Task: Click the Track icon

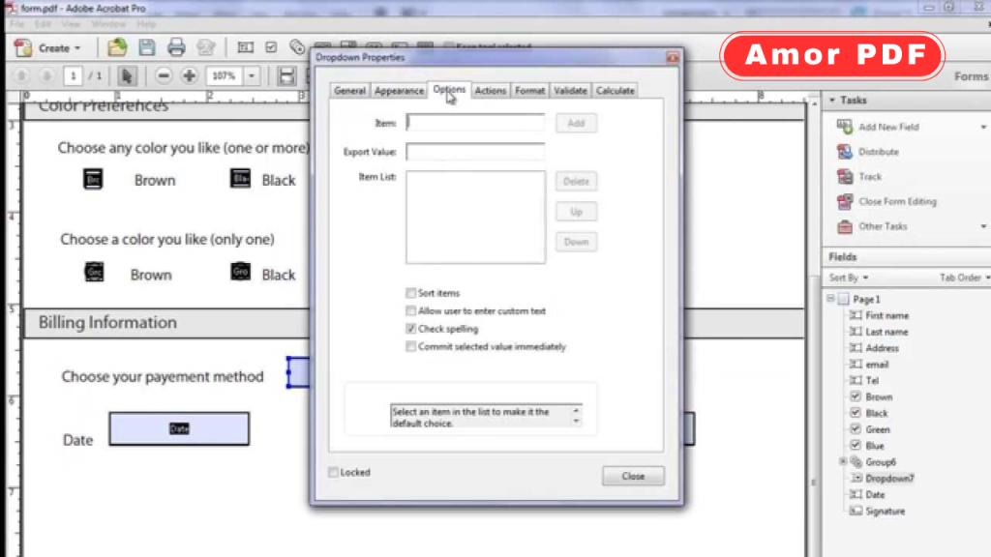Action: coord(844,176)
